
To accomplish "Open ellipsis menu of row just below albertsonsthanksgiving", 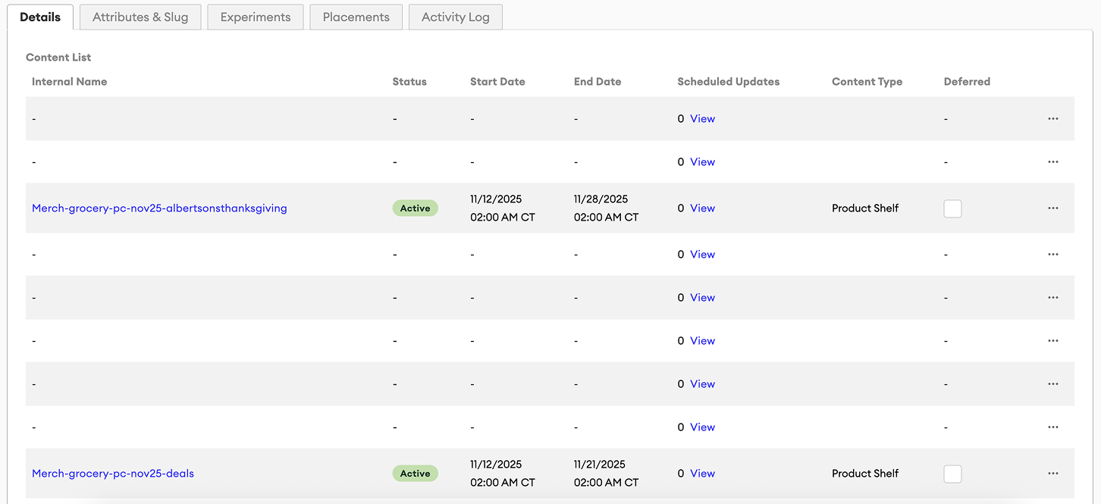I will point(1052,255).
